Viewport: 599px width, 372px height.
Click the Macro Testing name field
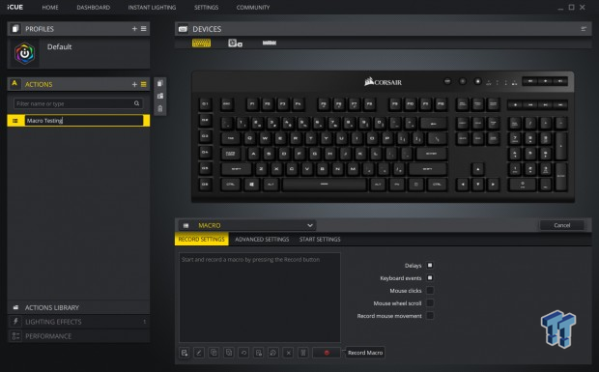coord(84,121)
